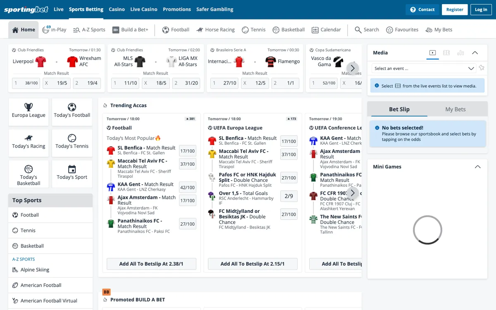Image resolution: width=496 pixels, height=310 pixels.
Task: Switch to the Bet Slip tab
Action: click(399, 109)
